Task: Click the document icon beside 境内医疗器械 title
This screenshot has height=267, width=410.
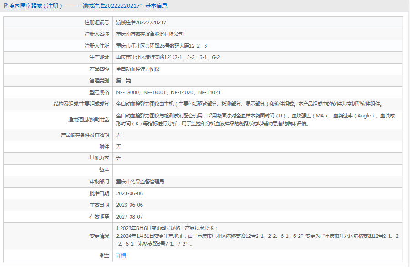Action: tap(5, 6)
